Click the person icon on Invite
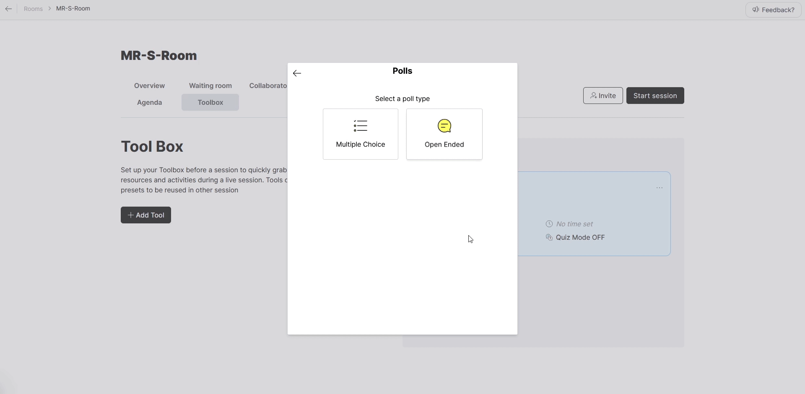 click(x=593, y=96)
